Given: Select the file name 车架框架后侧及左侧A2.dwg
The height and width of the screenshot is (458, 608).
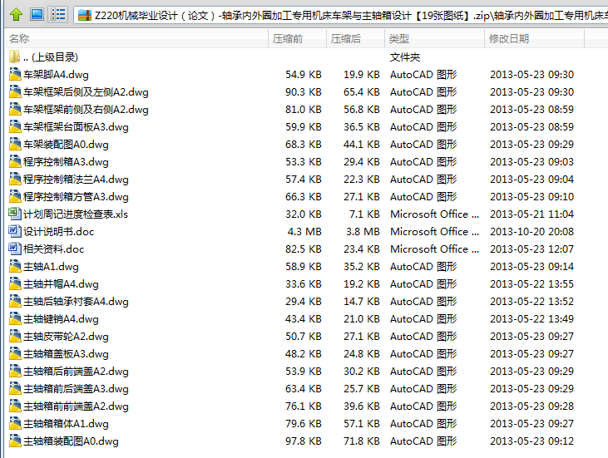Looking at the screenshot, I should (x=86, y=91).
